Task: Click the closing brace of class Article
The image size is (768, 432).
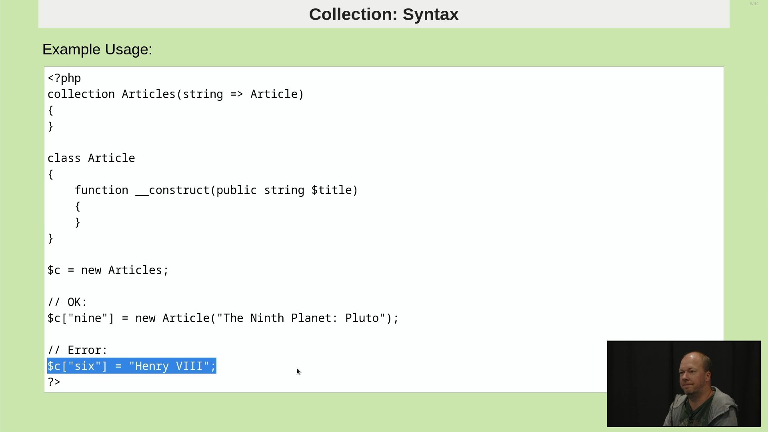Action: click(x=50, y=238)
